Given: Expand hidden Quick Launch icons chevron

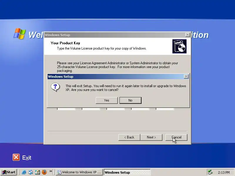Looking at the screenshot, I should 51,171.
